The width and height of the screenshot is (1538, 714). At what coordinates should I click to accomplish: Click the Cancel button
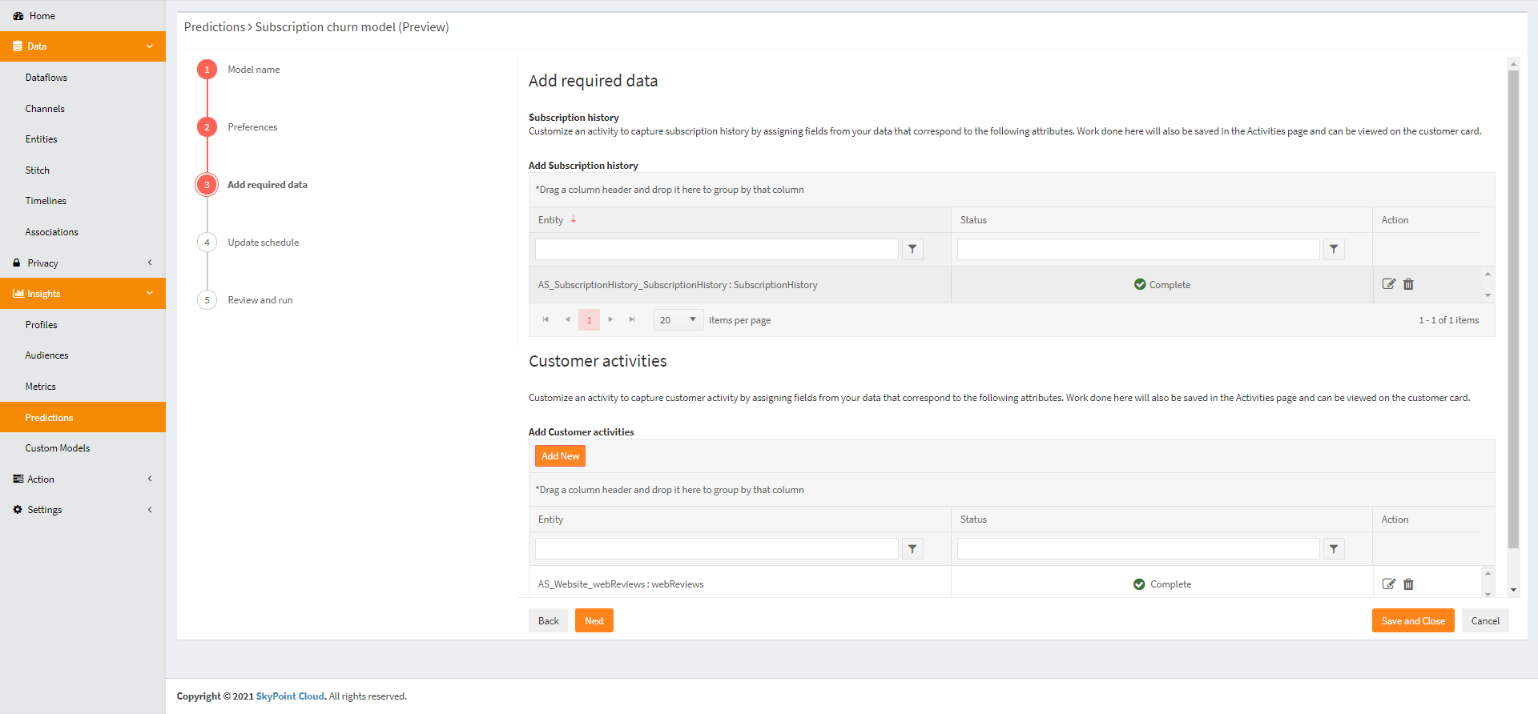click(x=1485, y=621)
